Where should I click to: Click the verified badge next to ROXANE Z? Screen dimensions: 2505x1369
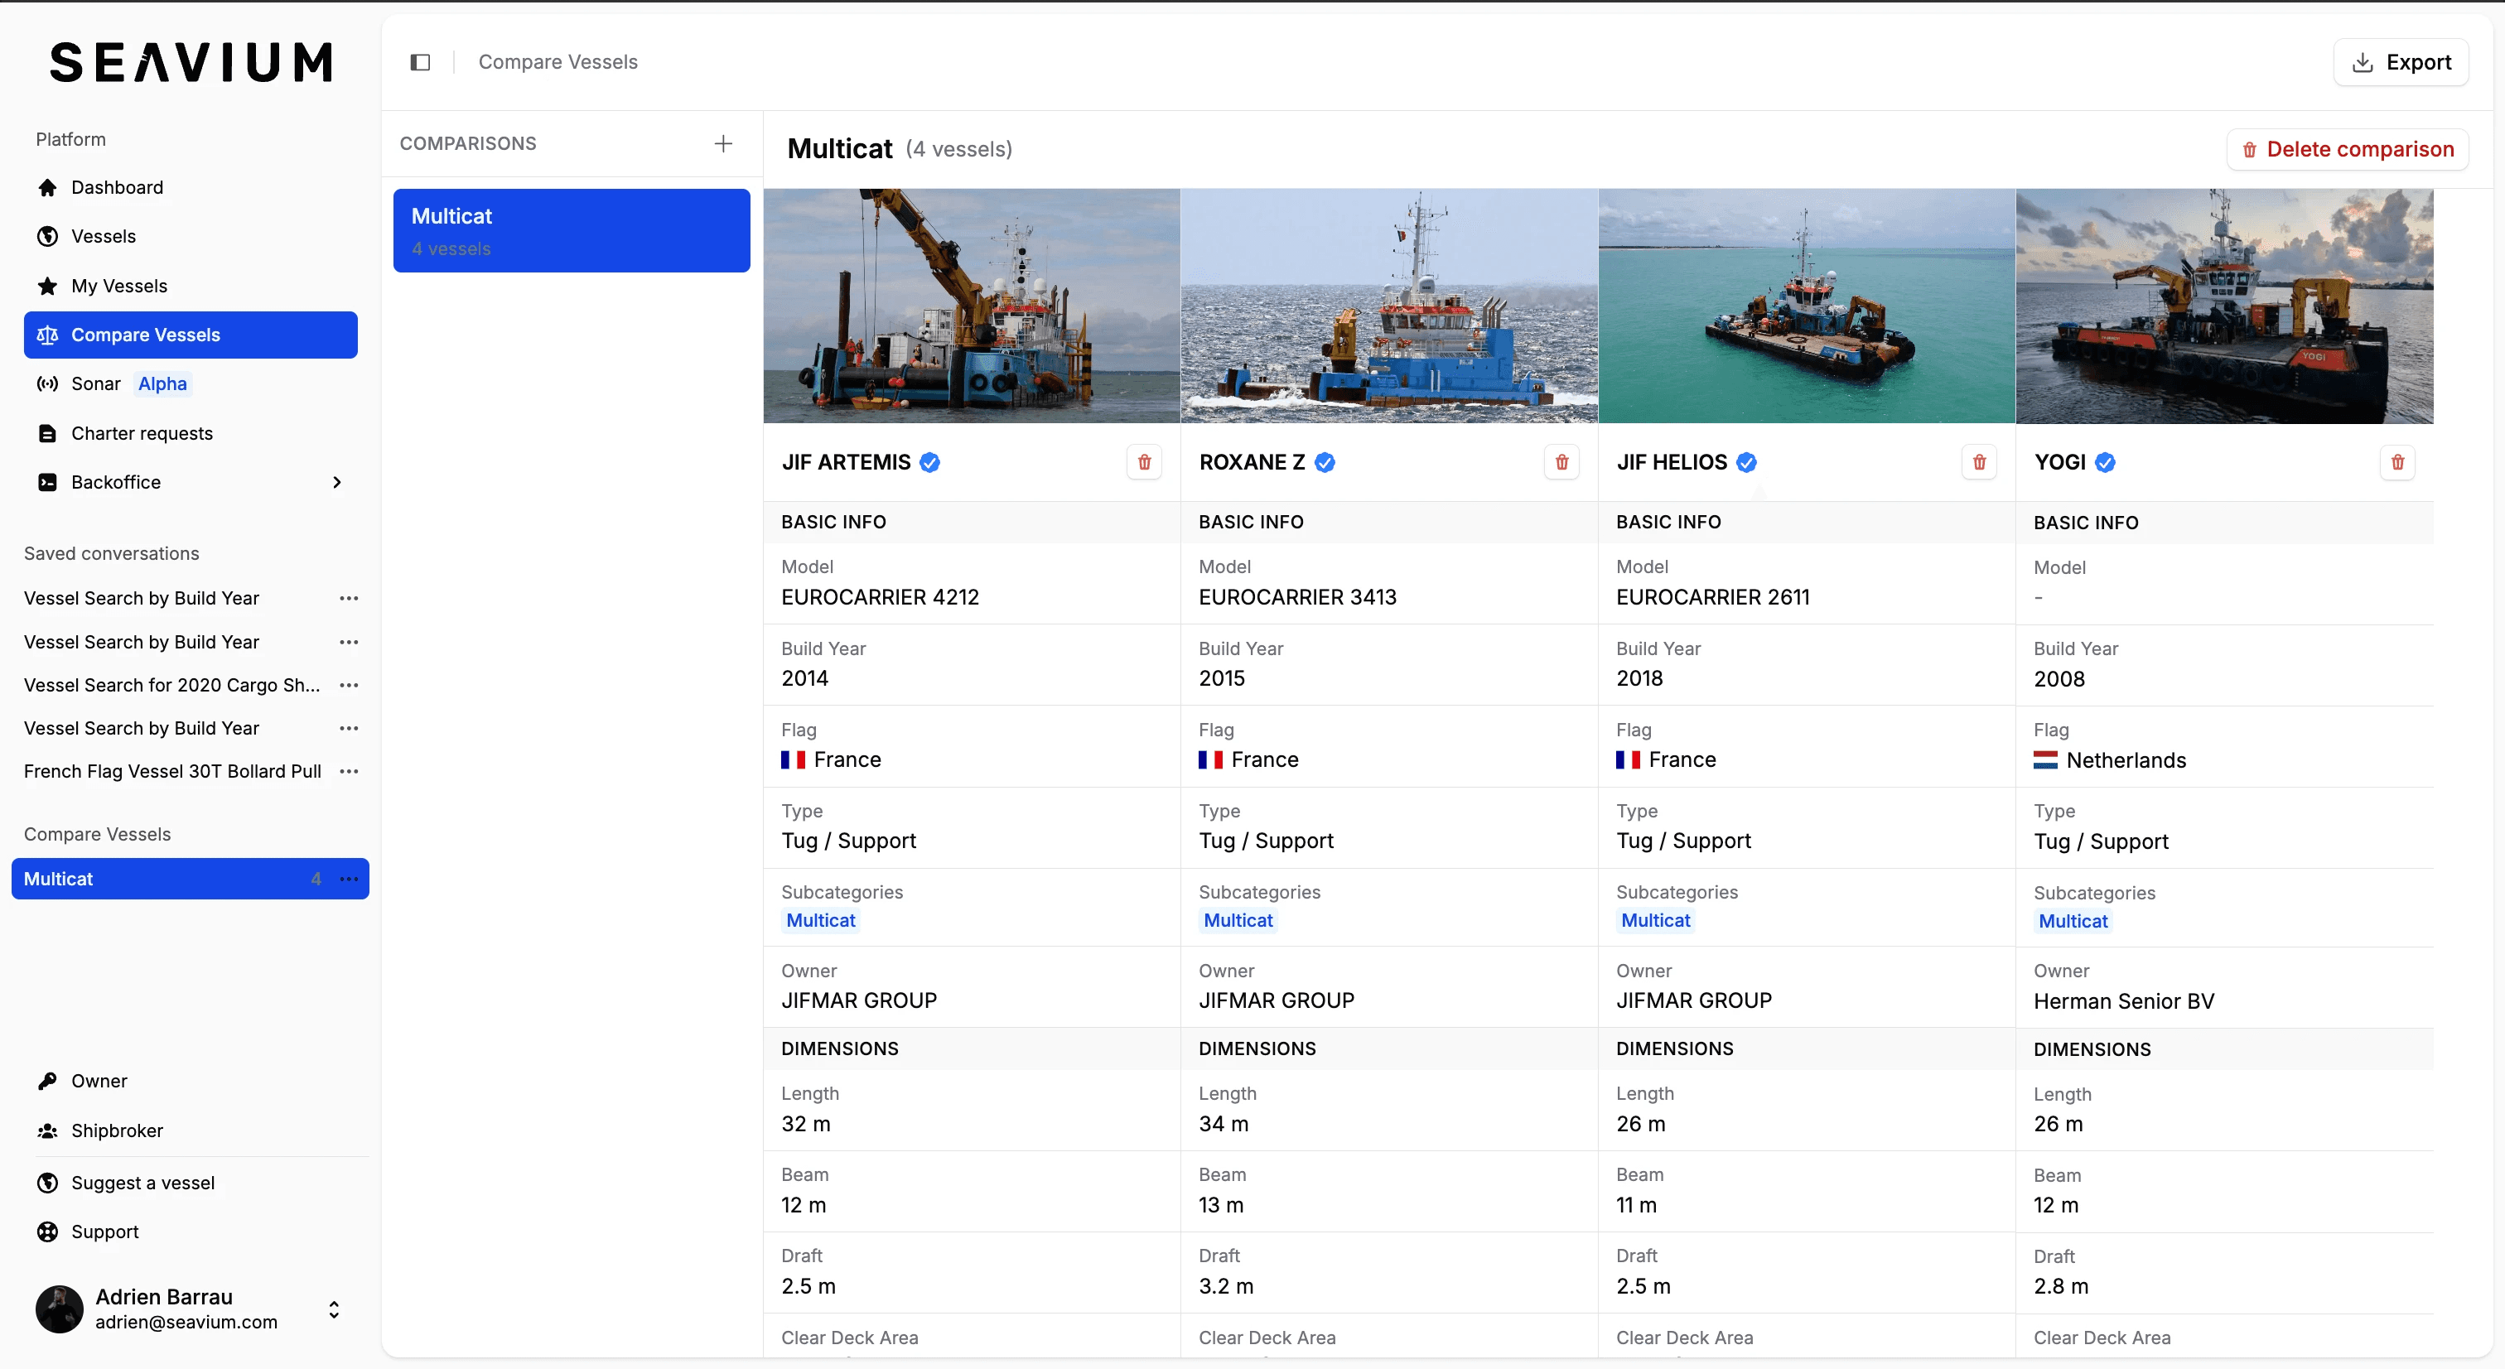tap(1325, 463)
